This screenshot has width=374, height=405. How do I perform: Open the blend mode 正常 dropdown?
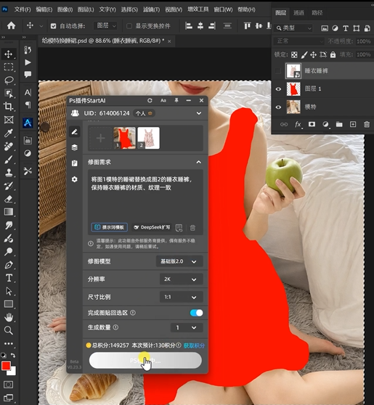(x=298, y=41)
